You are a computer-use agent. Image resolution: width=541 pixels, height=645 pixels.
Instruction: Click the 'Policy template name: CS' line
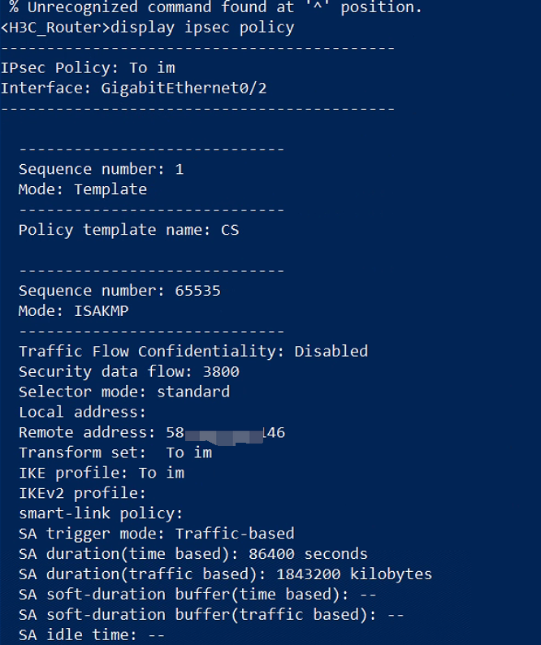point(128,230)
